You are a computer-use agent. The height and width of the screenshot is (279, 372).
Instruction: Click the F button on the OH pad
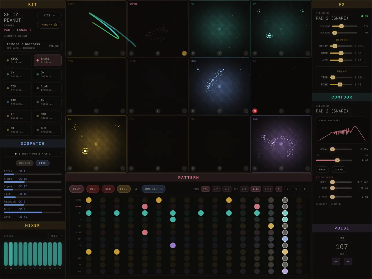click(x=281, y=53)
